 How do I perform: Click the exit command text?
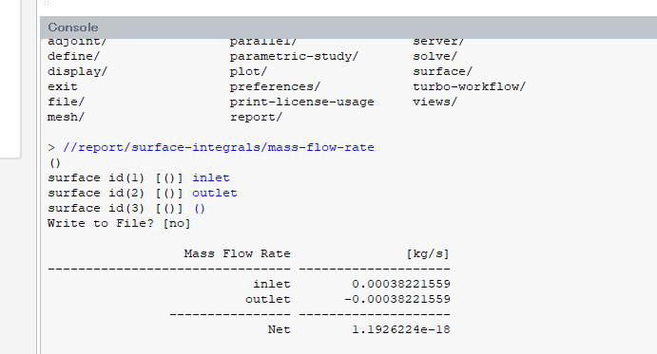click(x=63, y=86)
